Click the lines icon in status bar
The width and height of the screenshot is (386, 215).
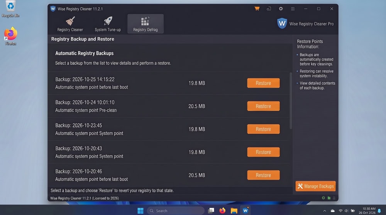(x=334, y=198)
